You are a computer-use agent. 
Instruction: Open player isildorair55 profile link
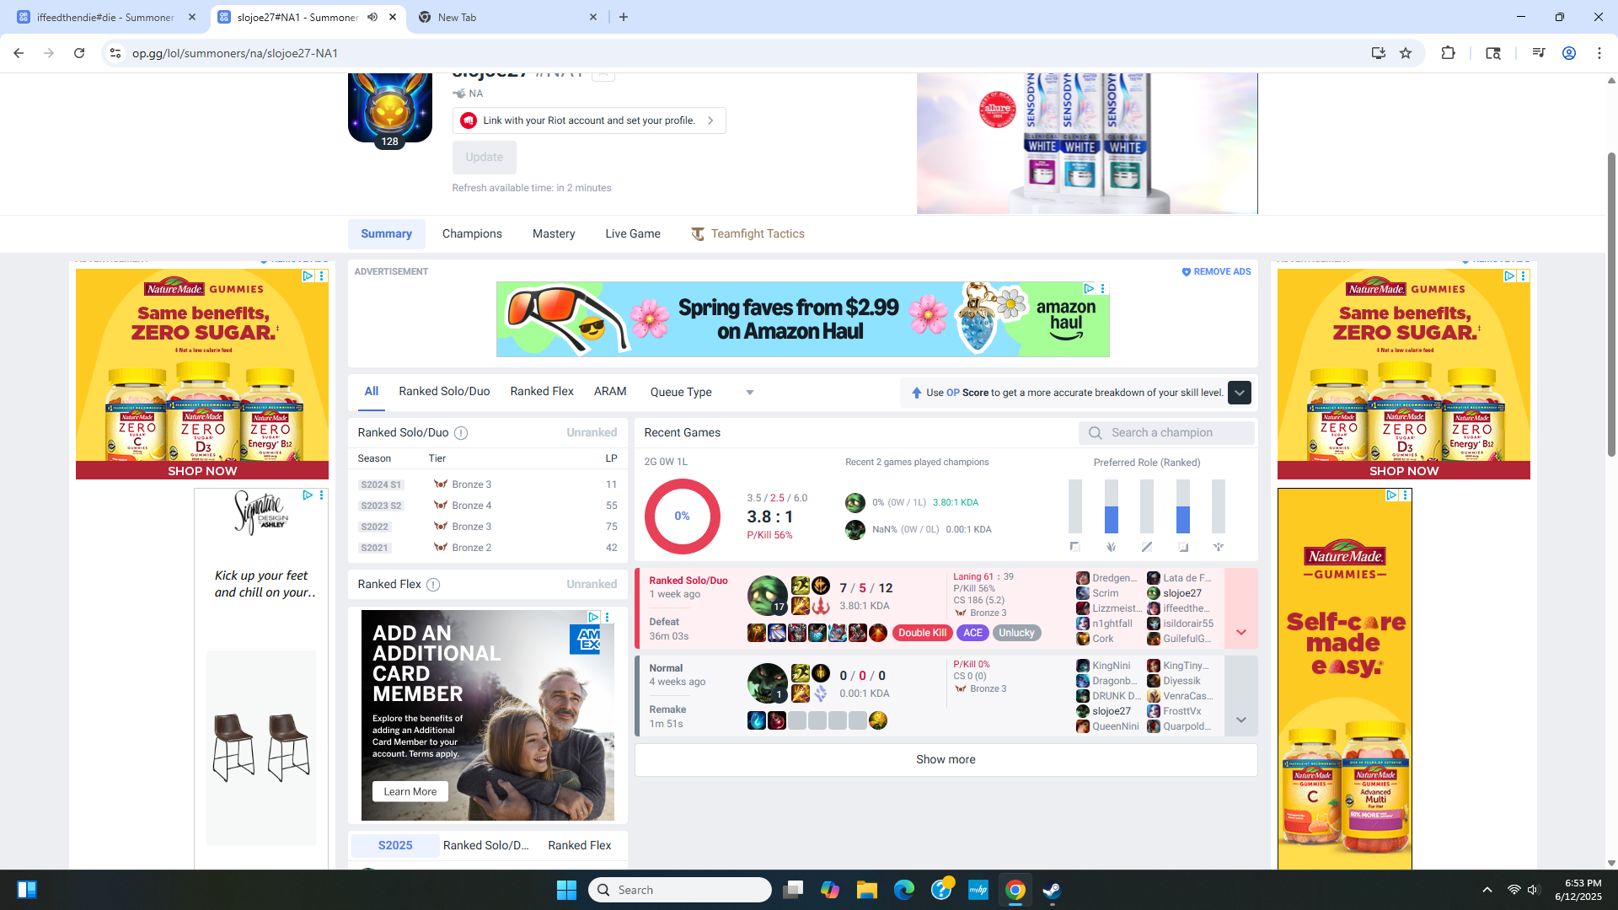1188,624
